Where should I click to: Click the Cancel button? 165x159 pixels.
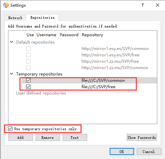pos(149,152)
